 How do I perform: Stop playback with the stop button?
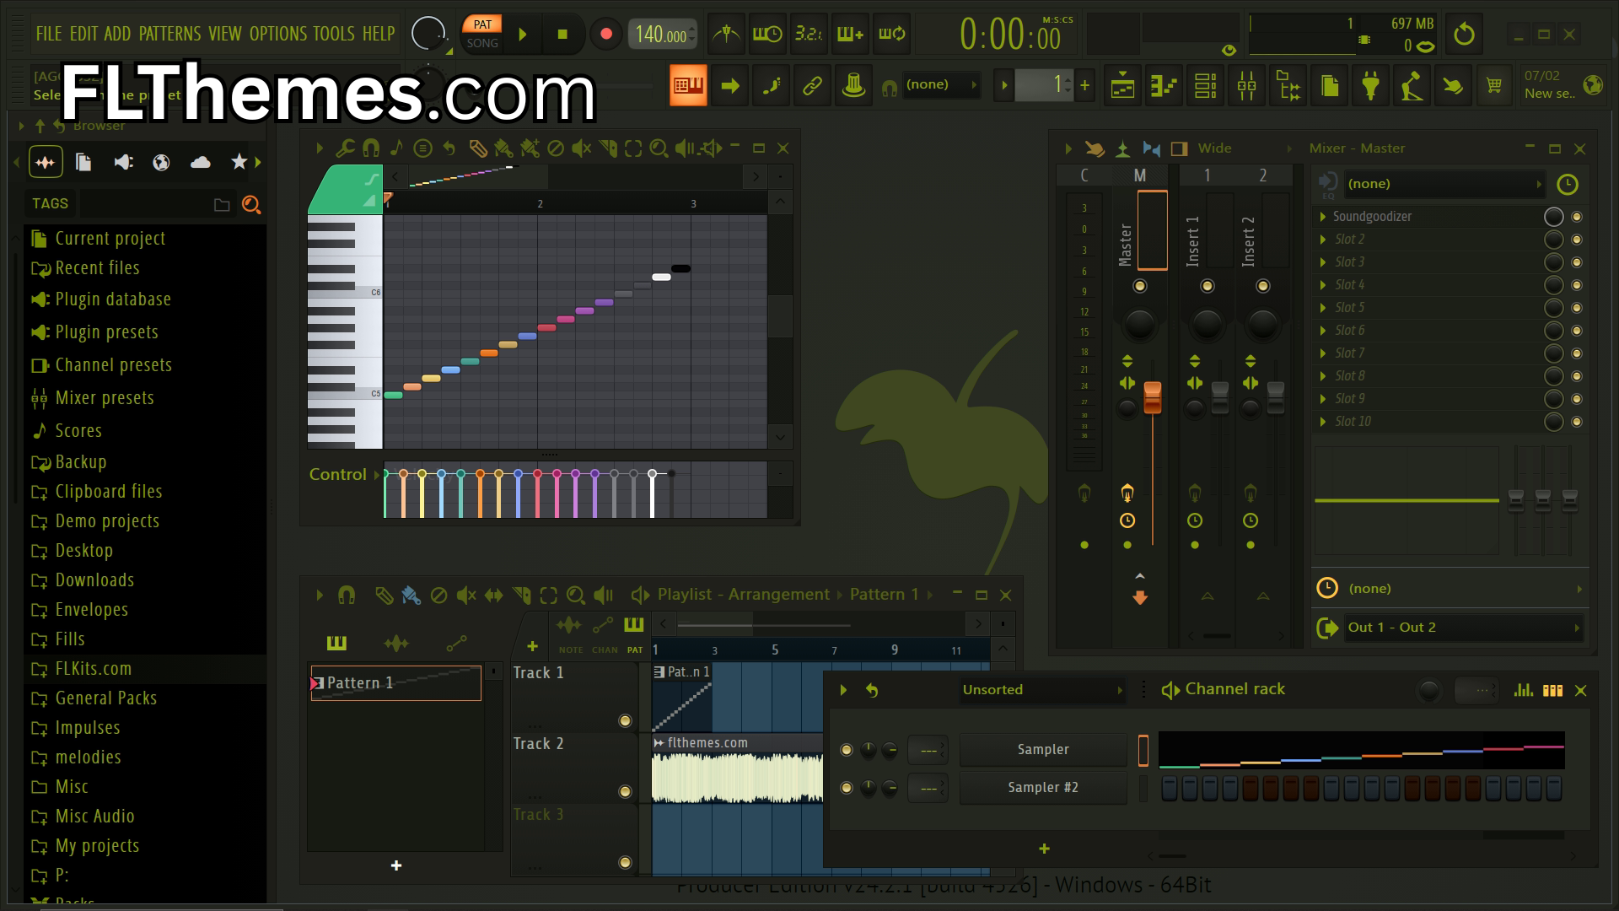point(562,34)
